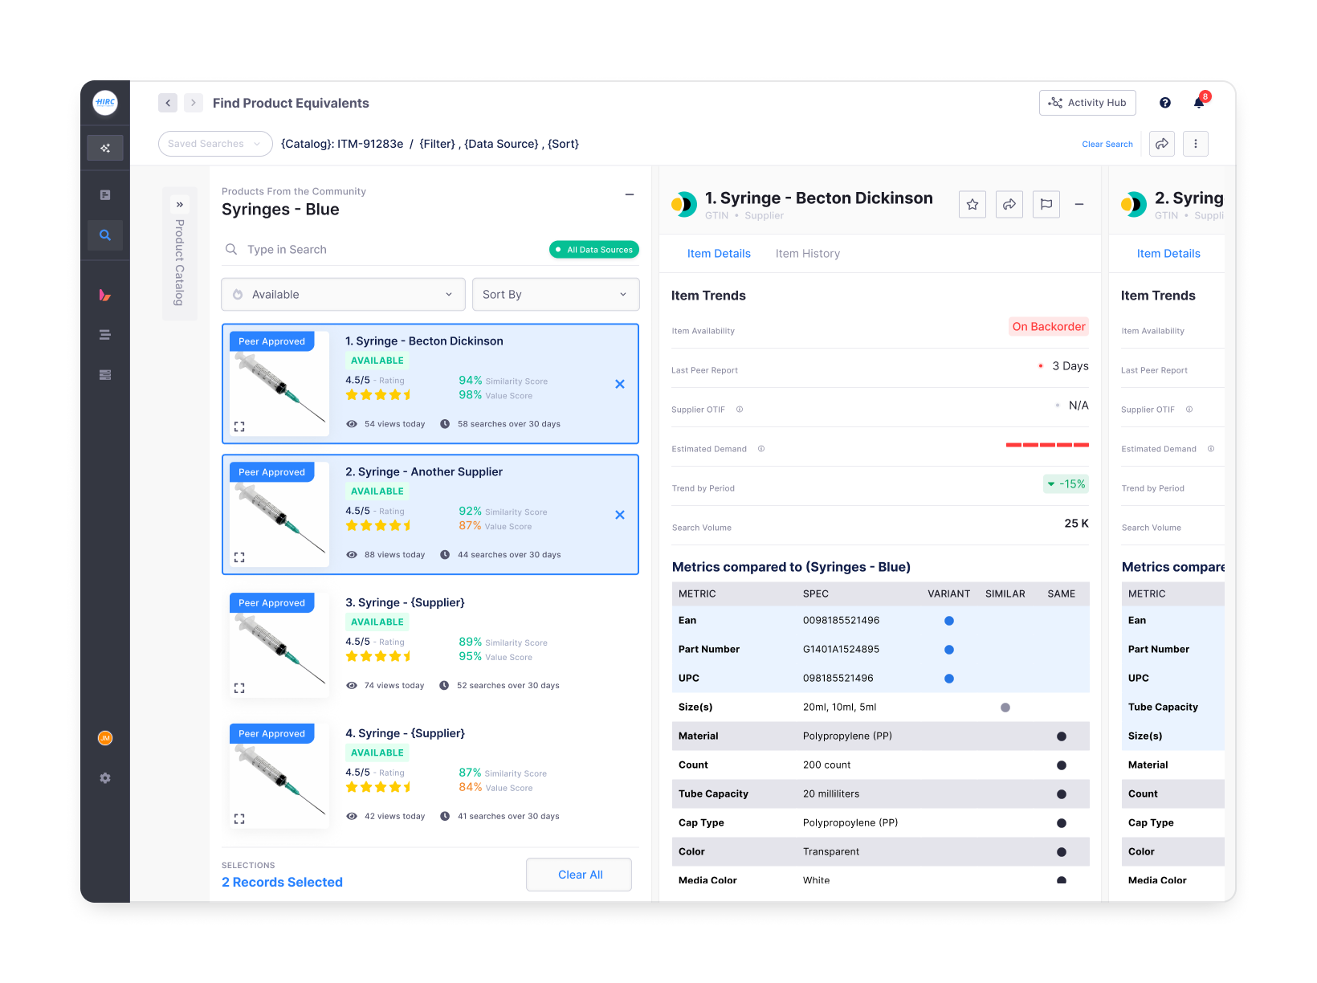Enlarge image of 4. Syringe - {Supplier}
This screenshot has width=1317, height=983.
[x=239, y=819]
